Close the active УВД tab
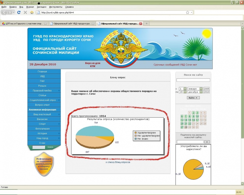Screen dimensions: 244x195 point(141,24)
